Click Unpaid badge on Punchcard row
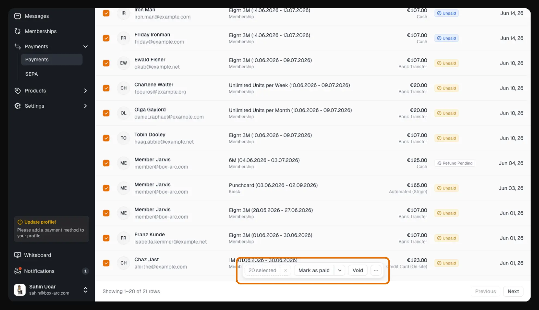This screenshot has height=310, width=539. tap(446, 188)
